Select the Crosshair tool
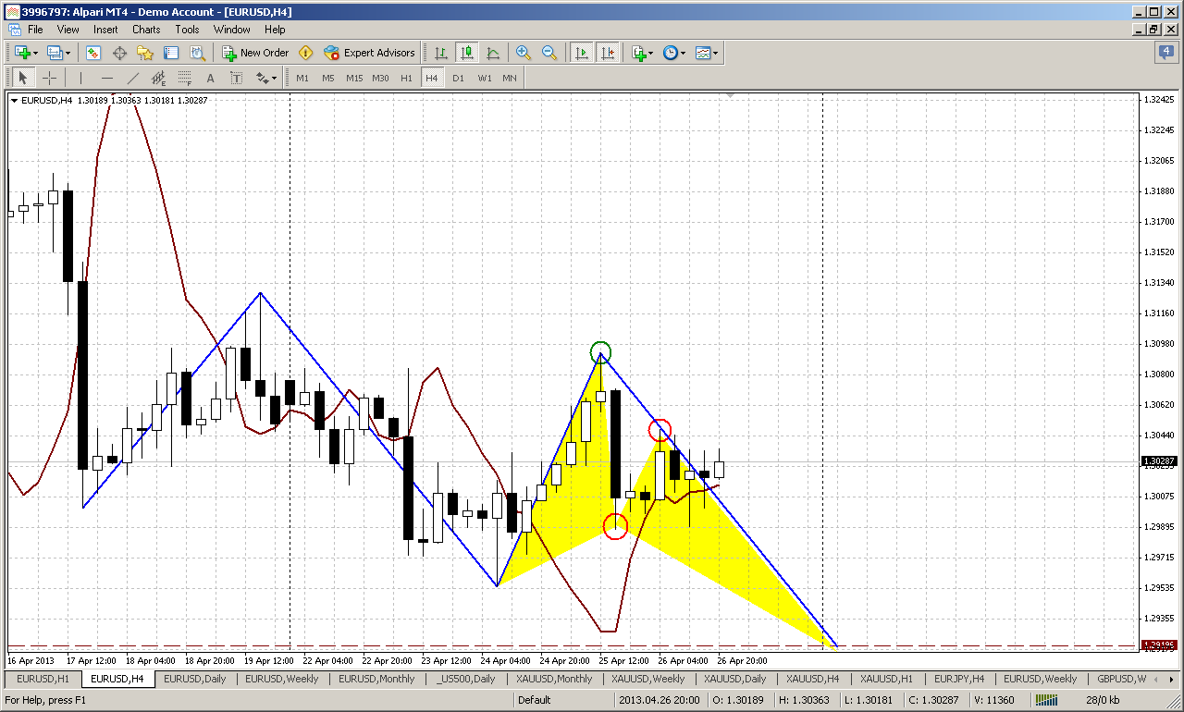 [x=49, y=78]
